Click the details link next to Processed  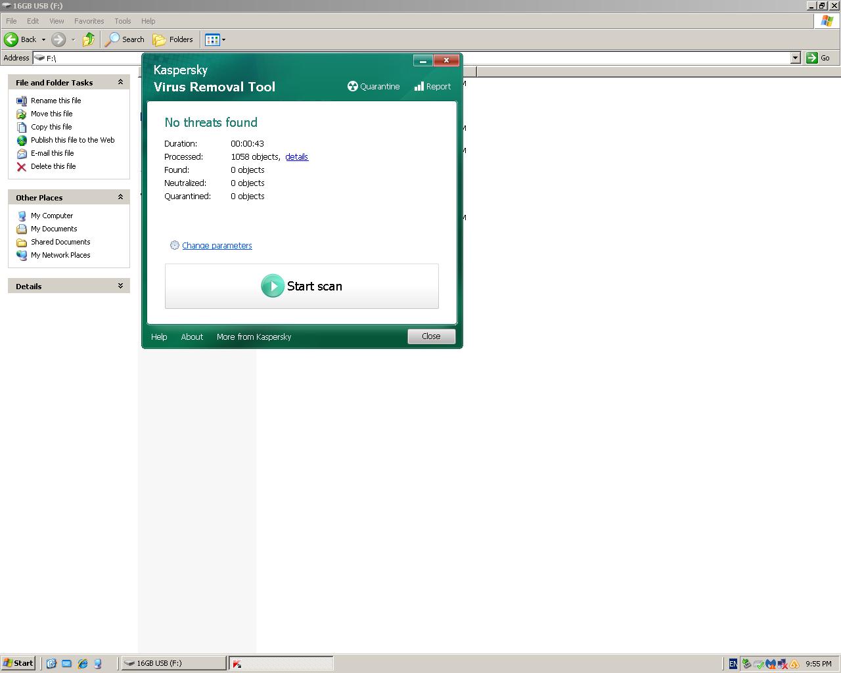(x=297, y=156)
